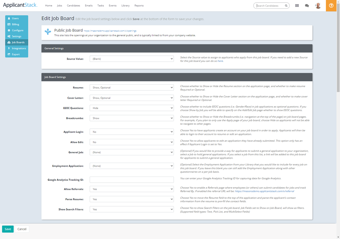The image size is (340, 239).
Task: Open the Library menu item
Action: tap(125, 5)
